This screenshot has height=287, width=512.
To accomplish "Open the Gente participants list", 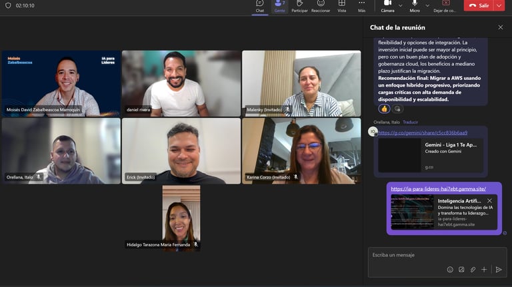I will coord(279,7).
